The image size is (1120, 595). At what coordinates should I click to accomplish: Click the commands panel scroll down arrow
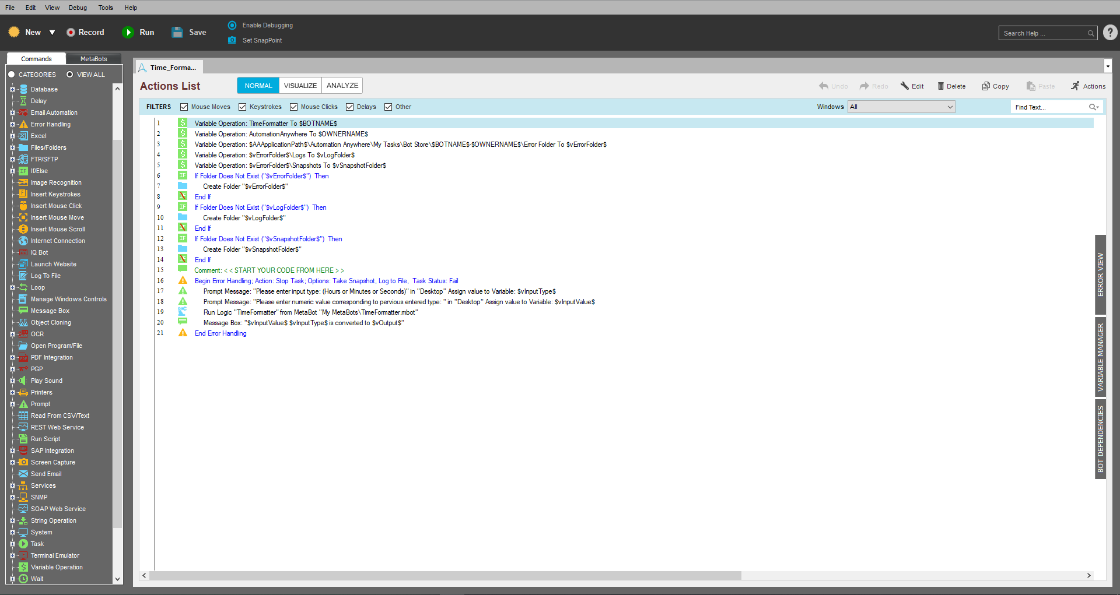pyautogui.click(x=117, y=579)
